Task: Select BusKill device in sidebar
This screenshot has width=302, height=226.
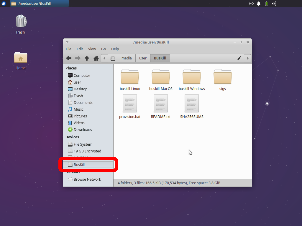Action: click(88, 165)
